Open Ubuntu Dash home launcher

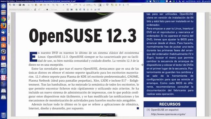[4, 6]
